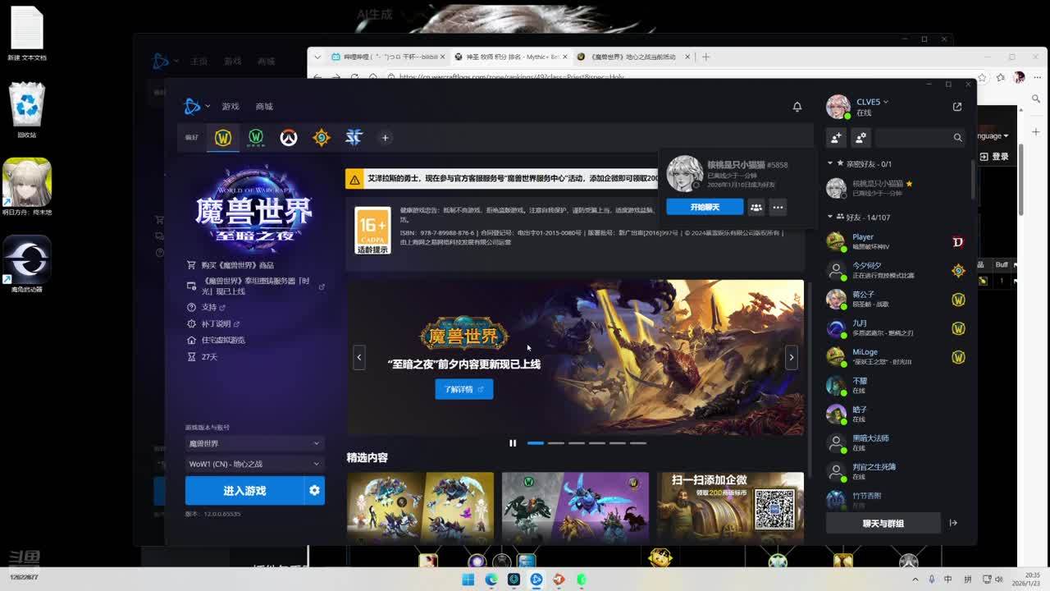Jump to the last carousel slide indicator
The width and height of the screenshot is (1050, 591).
click(638, 443)
